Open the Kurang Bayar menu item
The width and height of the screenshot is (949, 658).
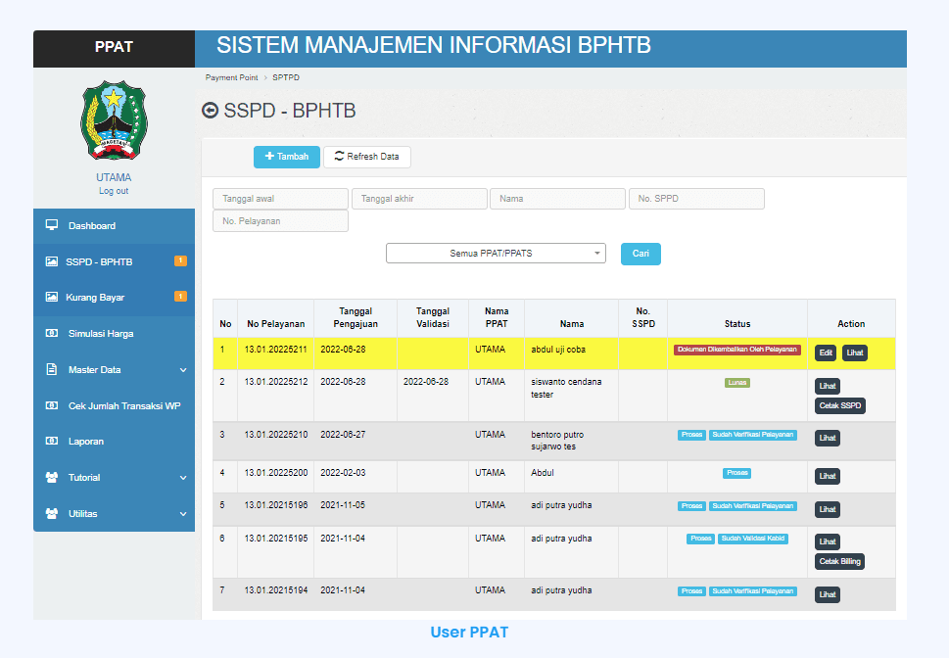[x=114, y=298]
